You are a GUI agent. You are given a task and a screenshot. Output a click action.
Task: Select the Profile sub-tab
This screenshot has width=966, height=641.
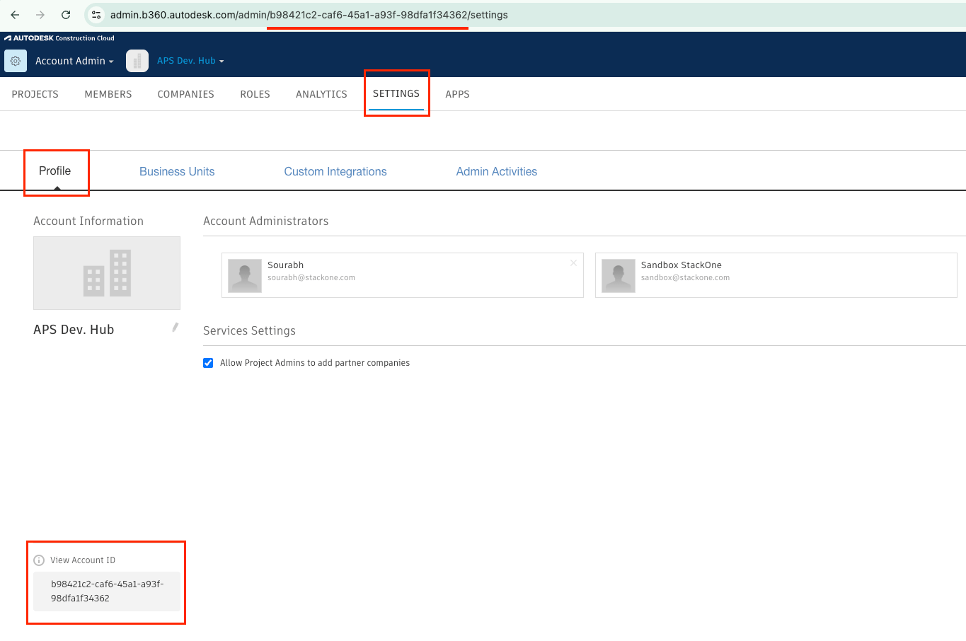click(x=55, y=171)
